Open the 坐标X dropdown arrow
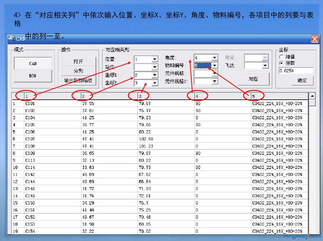323x241 pixels. pyautogui.click(x=155, y=75)
